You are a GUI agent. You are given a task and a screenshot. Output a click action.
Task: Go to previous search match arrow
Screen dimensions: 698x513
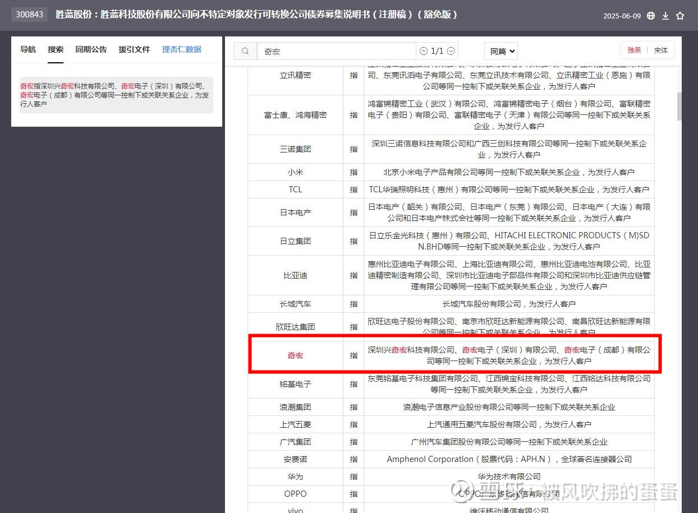click(x=424, y=51)
